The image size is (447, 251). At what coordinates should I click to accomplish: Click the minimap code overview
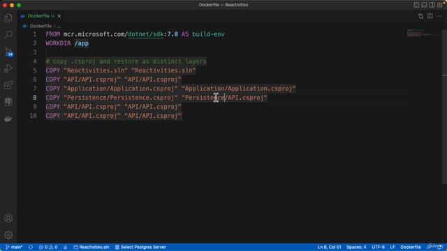click(x=423, y=33)
